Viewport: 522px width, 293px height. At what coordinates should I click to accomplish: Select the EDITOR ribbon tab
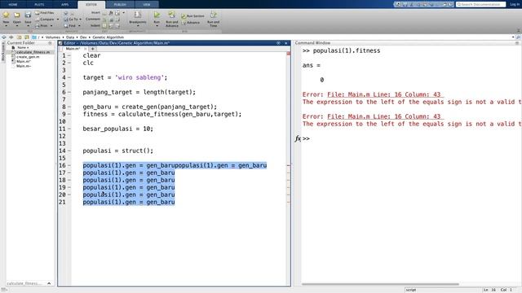click(x=91, y=4)
